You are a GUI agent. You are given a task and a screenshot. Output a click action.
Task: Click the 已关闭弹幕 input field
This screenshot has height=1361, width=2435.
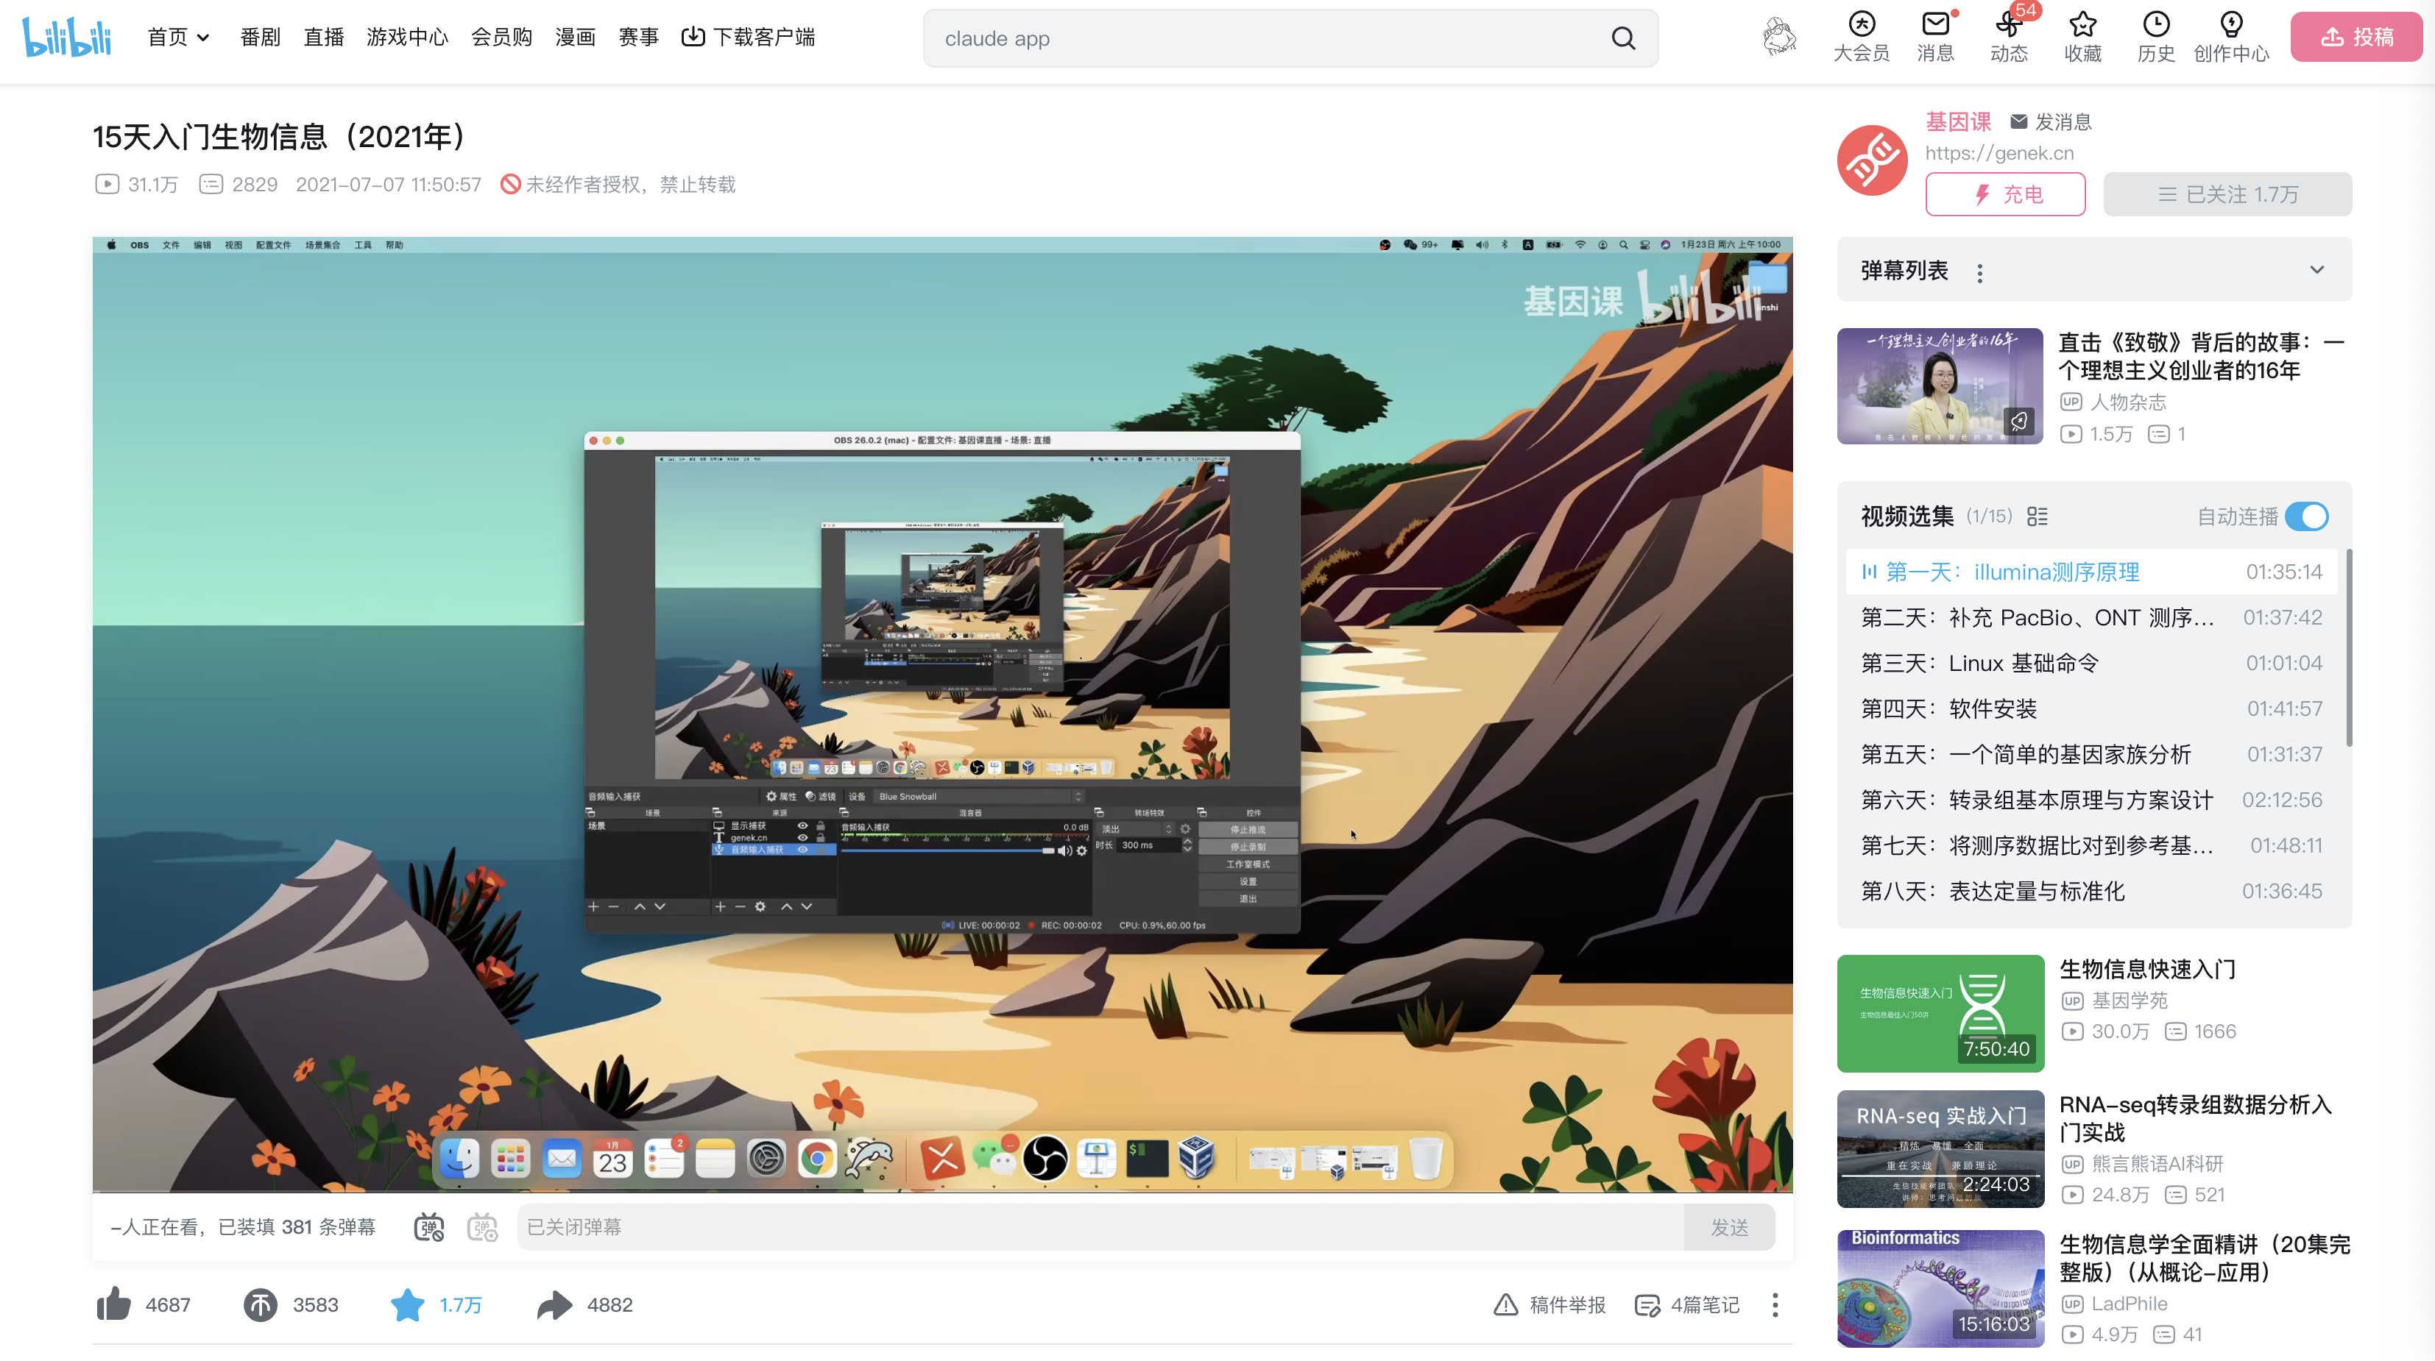pos(1098,1227)
